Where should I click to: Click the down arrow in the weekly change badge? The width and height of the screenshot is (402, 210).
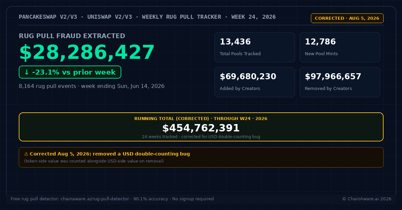[x=26, y=72]
